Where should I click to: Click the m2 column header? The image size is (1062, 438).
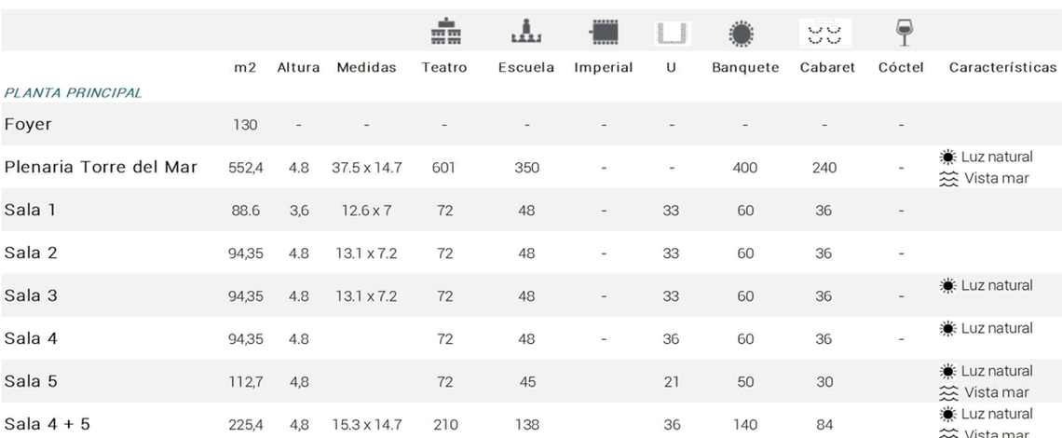244,68
